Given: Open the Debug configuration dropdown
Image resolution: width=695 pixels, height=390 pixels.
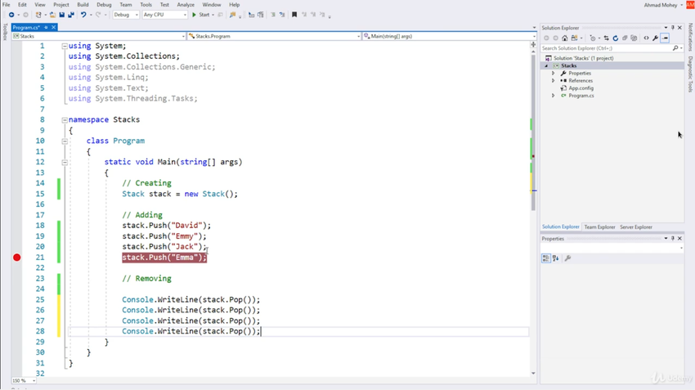Looking at the screenshot, I should click(x=125, y=15).
